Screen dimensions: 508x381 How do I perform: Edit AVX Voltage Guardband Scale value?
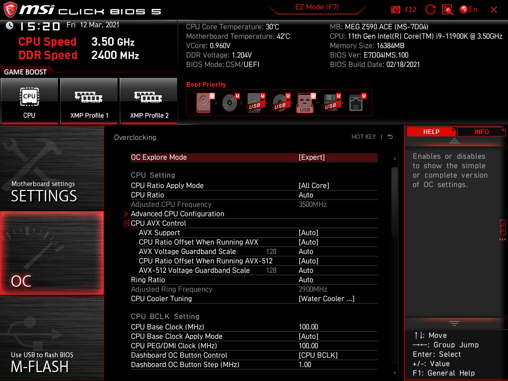coord(258,252)
